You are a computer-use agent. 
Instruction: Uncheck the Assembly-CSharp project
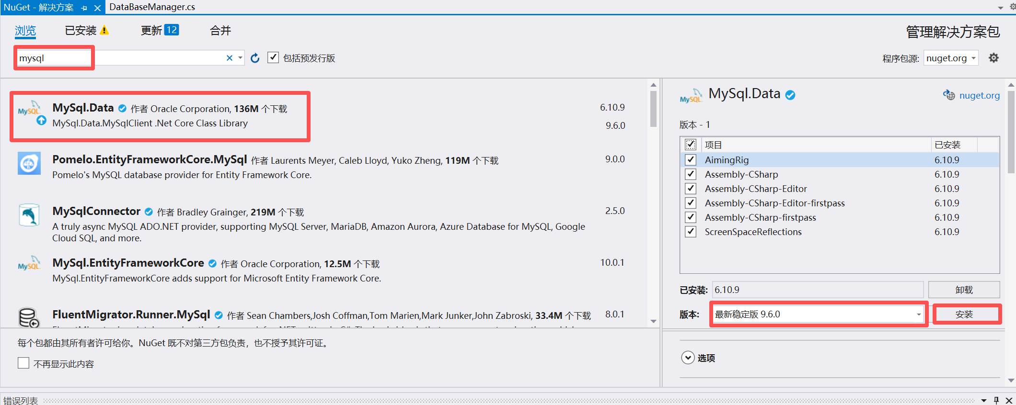[x=691, y=174]
